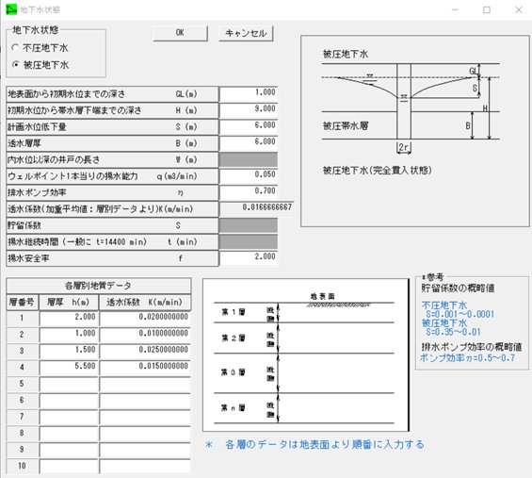The height and width of the screenshot is (478, 532).
Task: Click layer 2 thickness cell 1.000
Action: 69,335
